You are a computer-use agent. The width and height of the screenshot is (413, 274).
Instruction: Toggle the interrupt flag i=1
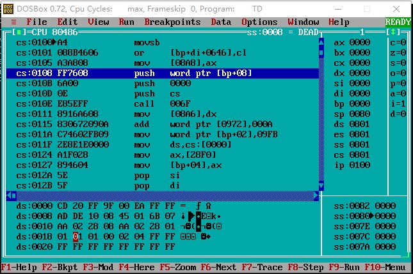[398, 103]
